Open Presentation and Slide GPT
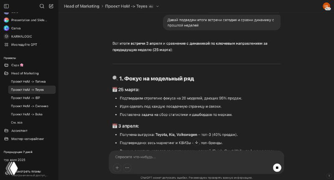Screen dimensions: 334x180 (29, 20)
